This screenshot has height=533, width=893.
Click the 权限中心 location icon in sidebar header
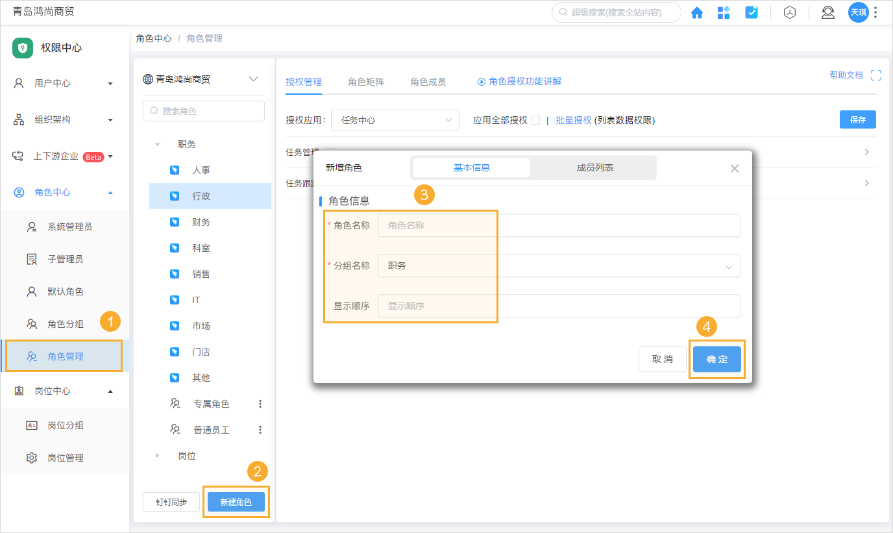(22, 47)
